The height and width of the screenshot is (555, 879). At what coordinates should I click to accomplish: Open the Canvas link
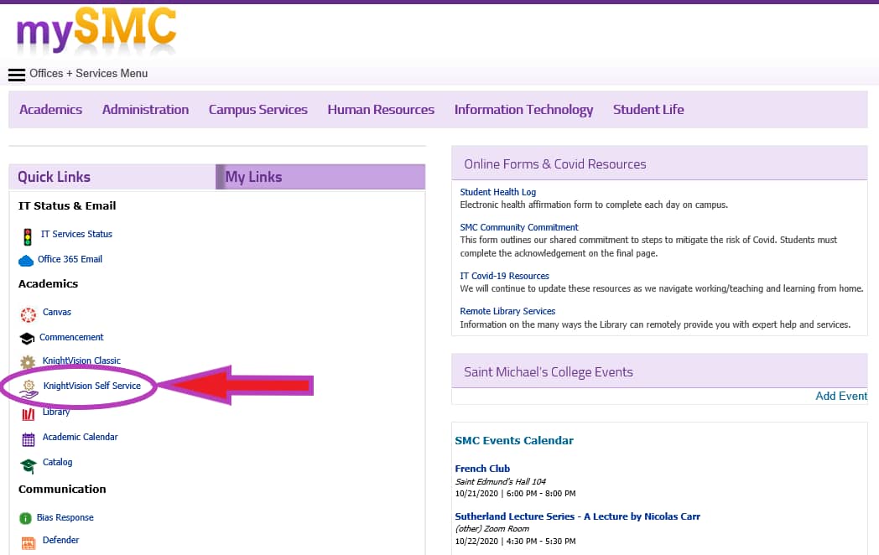tap(57, 312)
